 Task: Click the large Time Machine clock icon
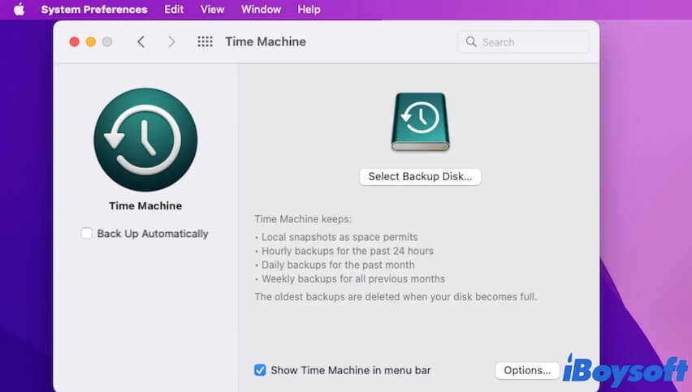(x=145, y=140)
